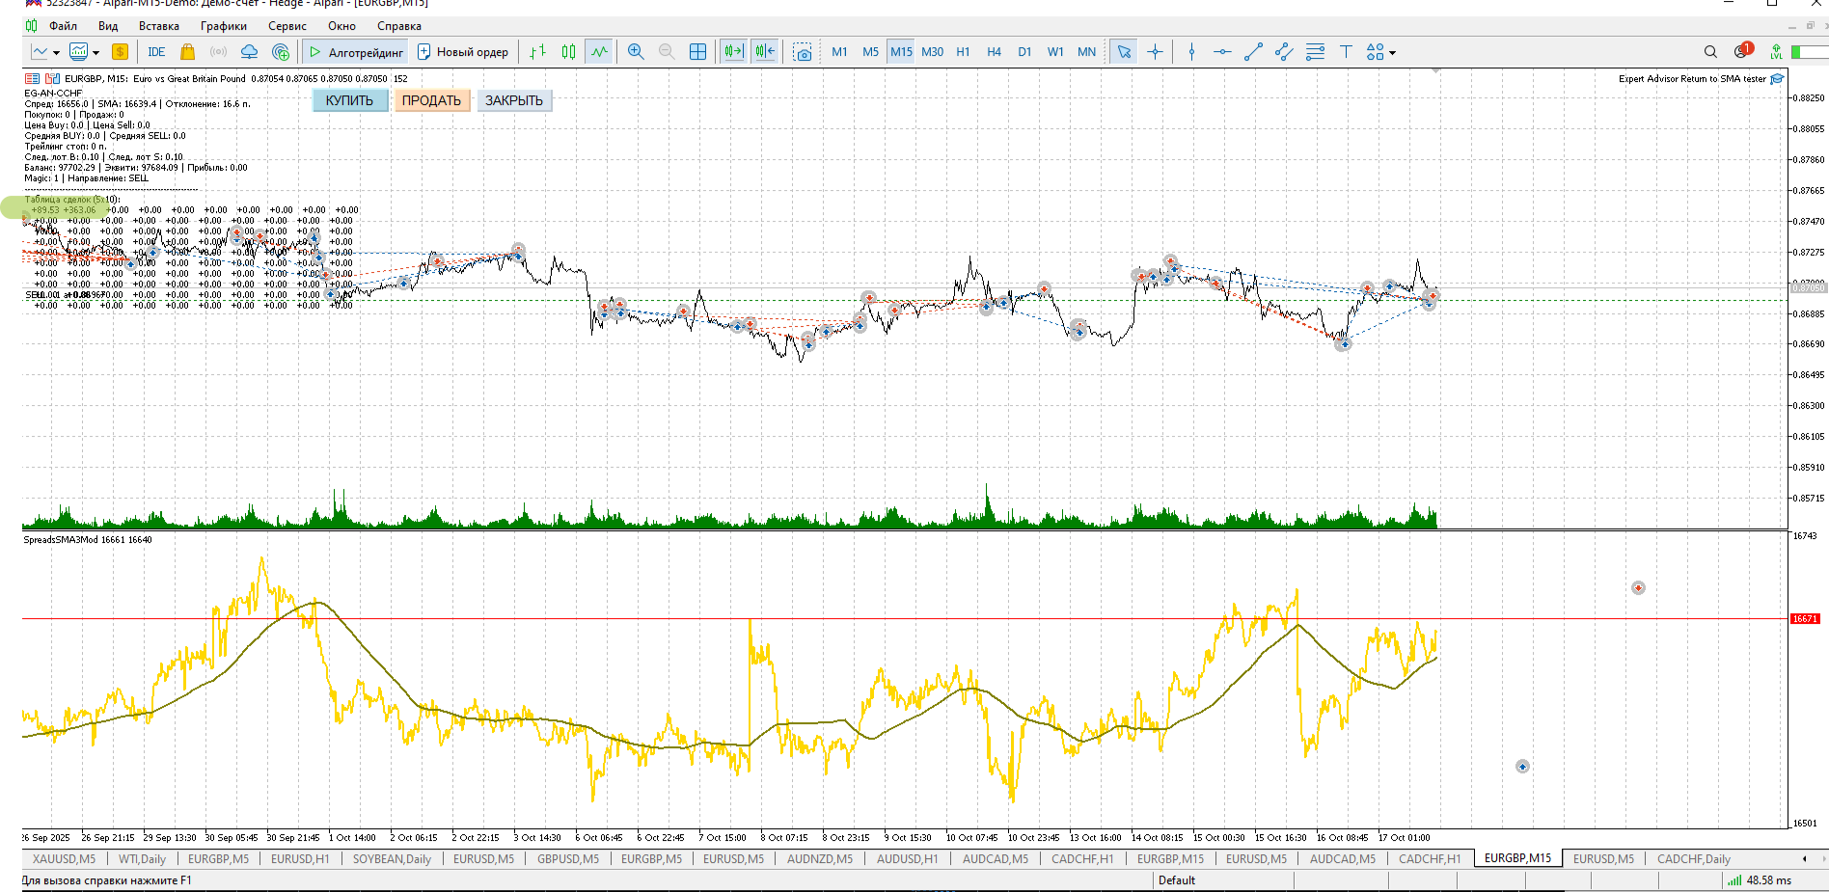Open the MetaEditor IDE
This screenshot has width=1829, height=892.
click(x=156, y=52)
